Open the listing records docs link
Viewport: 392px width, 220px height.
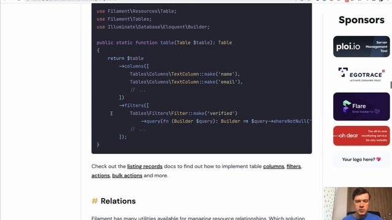coord(145,166)
